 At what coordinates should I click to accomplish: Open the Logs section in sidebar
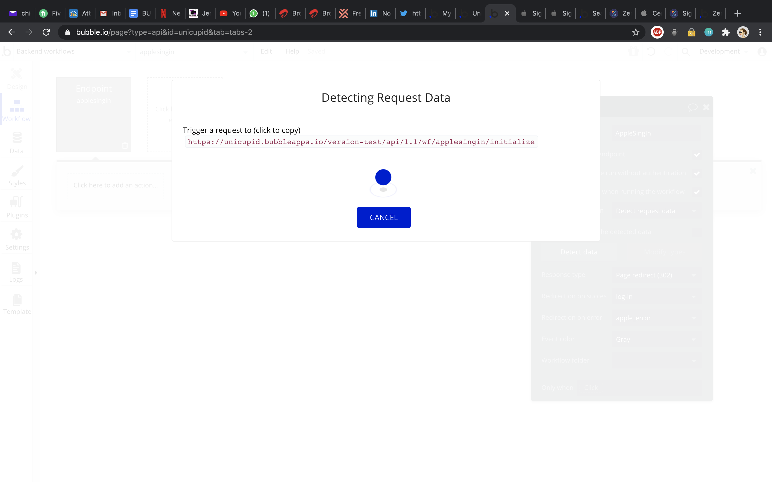[16, 272]
